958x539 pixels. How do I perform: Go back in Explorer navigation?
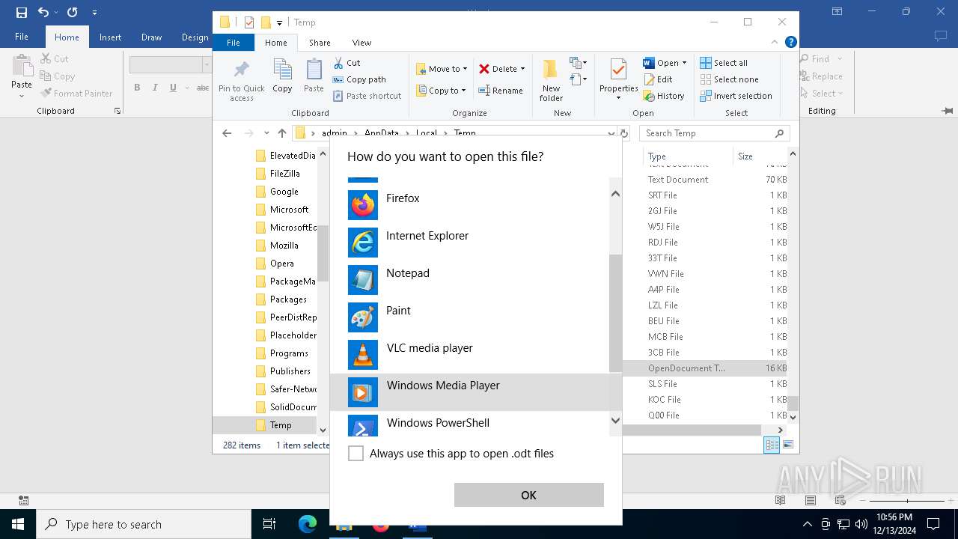(x=227, y=133)
